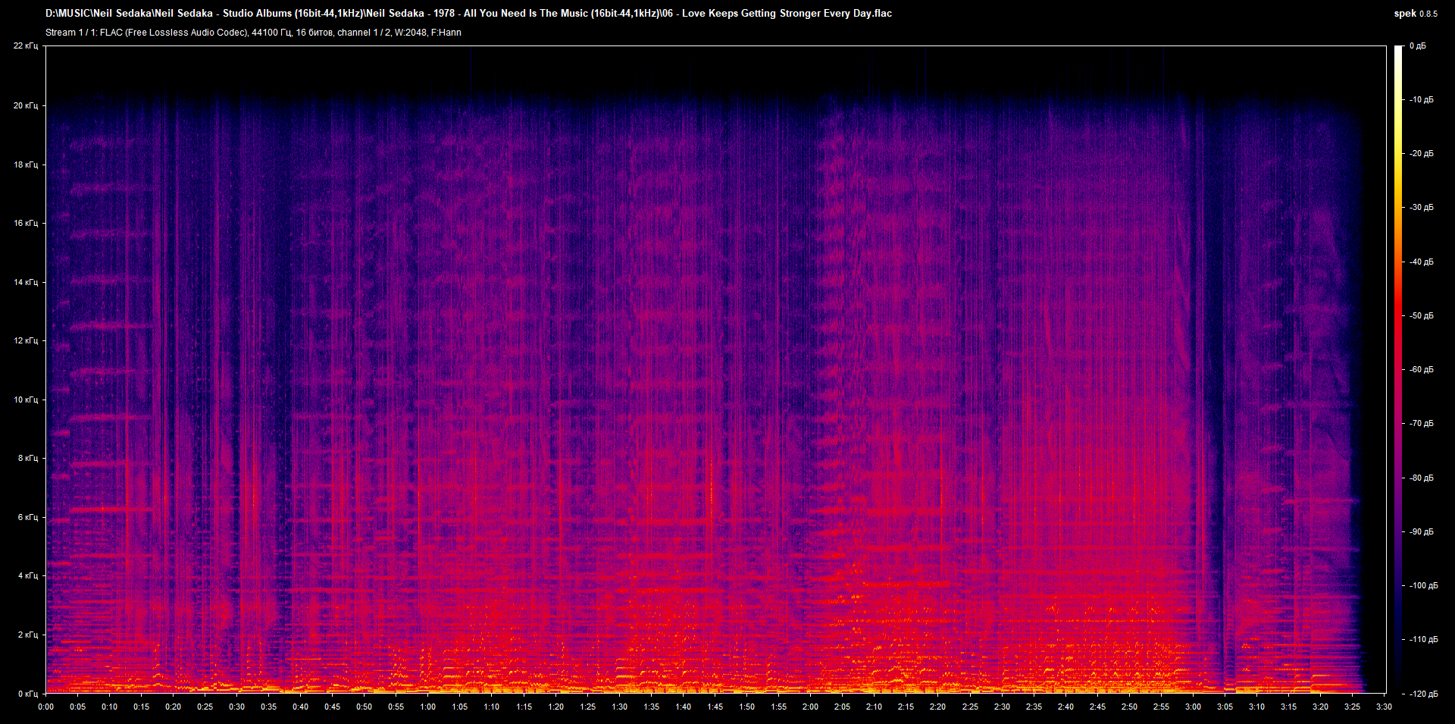The image size is (1455, 724).
Task: Click the 0 кГц frequency axis label
Action: (x=27, y=694)
